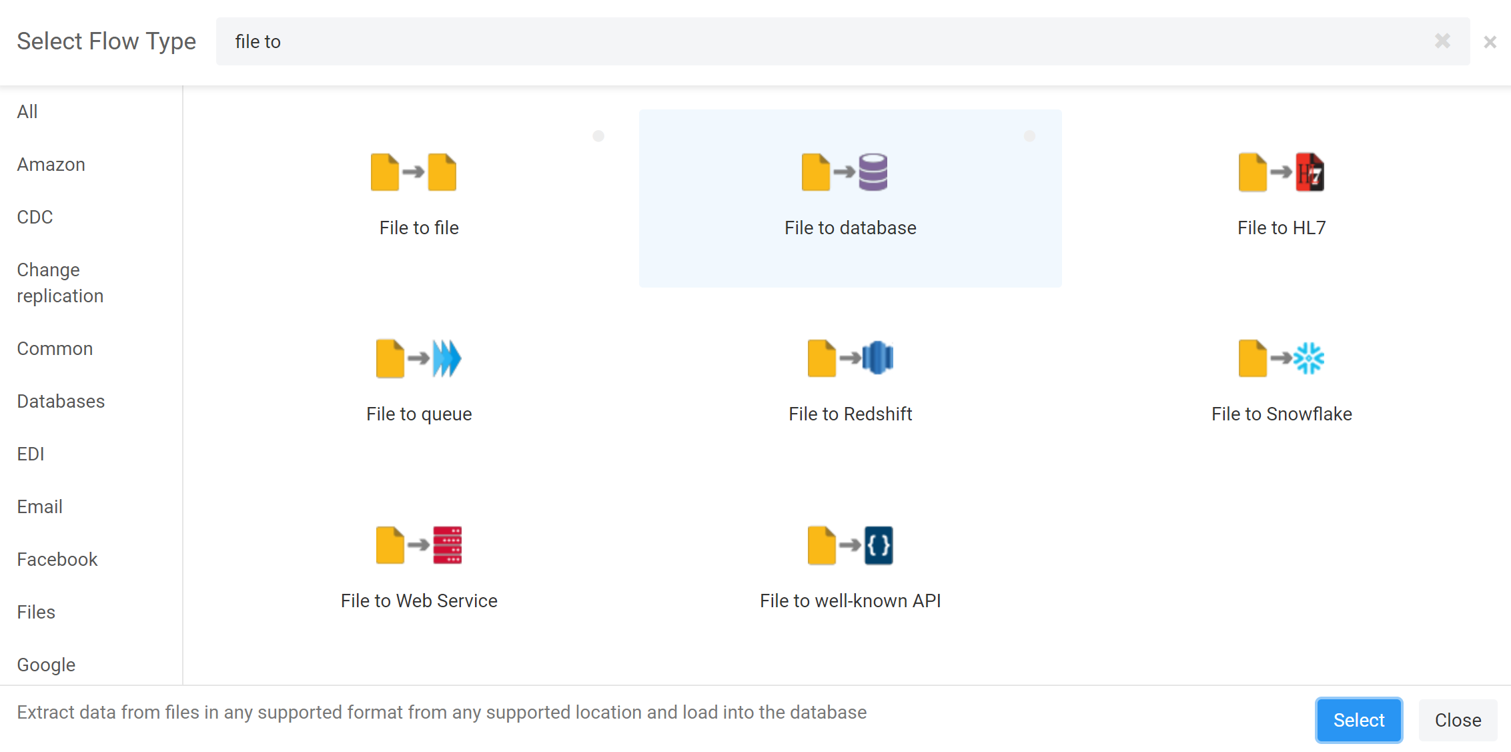The image size is (1511, 752).
Task: Close the Select Flow Type dialog
Action: point(1490,42)
